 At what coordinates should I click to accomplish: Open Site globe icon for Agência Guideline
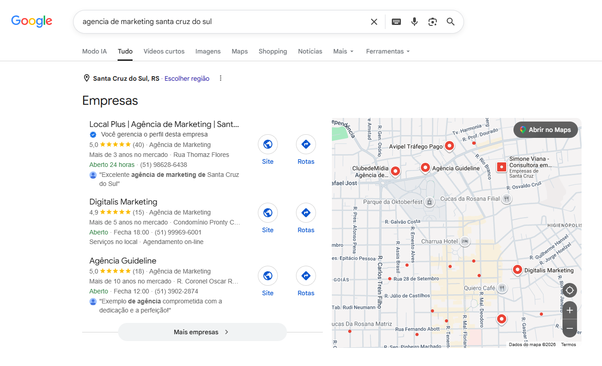coord(268,276)
